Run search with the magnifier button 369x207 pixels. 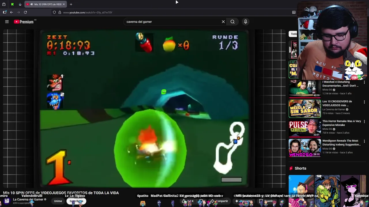(x=232, y=22)
